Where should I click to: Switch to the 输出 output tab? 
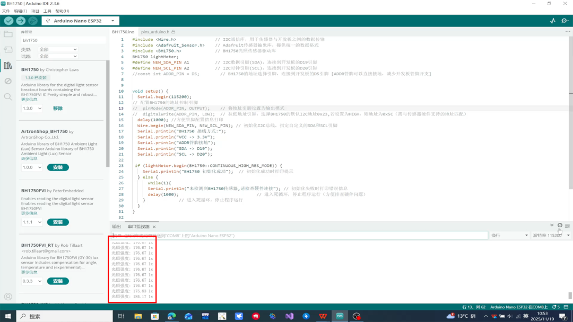pos(117,227)
